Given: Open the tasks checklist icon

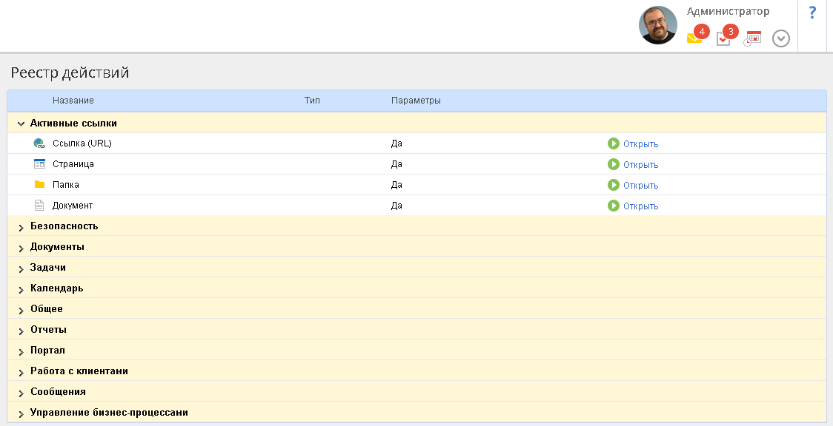Looking at the screenshot, I should [723, 38].
